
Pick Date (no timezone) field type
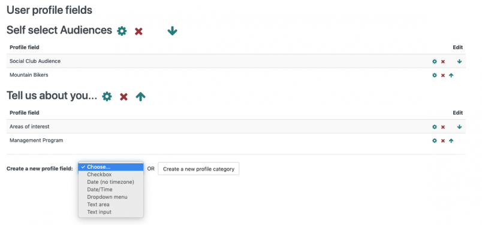coord(111,182)
